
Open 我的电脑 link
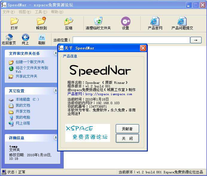23,117
